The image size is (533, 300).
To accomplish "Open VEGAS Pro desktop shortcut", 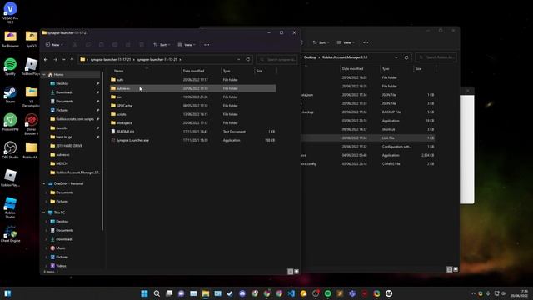I will [10, 13].
